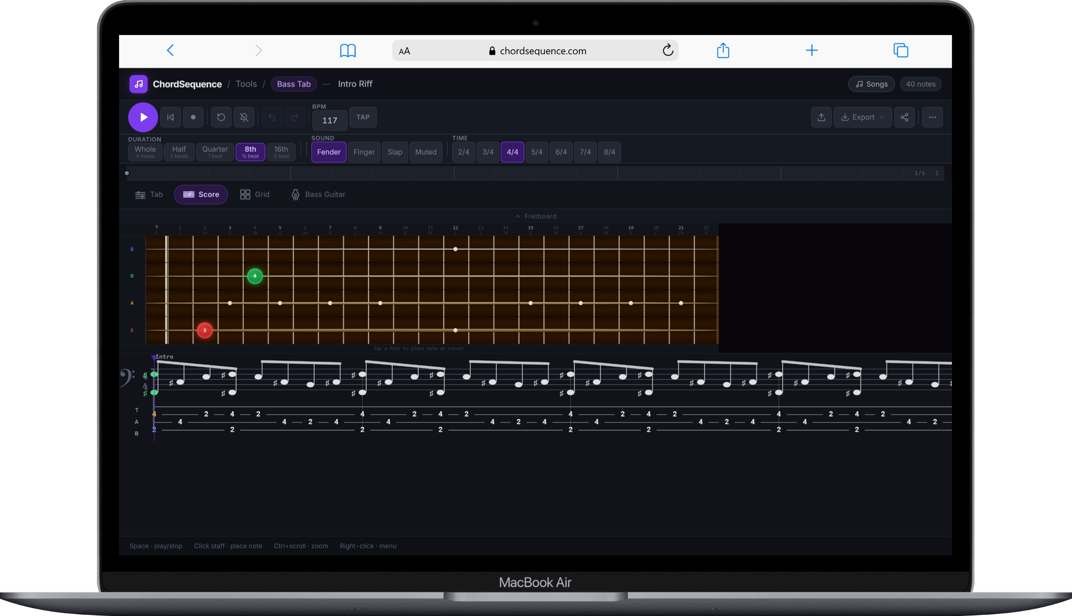
Task: Open the AA reader text options
Action: pos(404,51)
